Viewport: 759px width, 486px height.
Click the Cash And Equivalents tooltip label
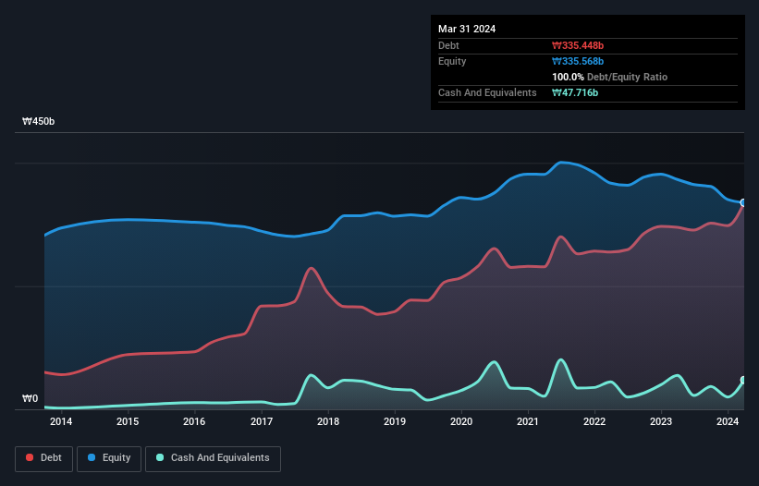coord(487,92)
